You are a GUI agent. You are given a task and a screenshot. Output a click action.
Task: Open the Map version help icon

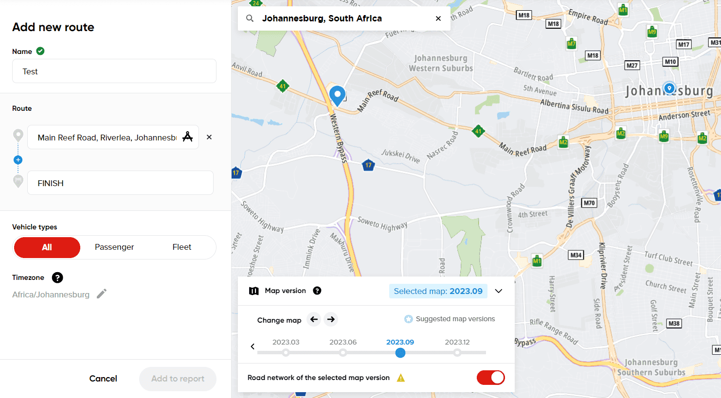tap(317, 291)
